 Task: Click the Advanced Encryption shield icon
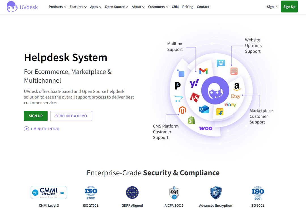coord(216,193)
